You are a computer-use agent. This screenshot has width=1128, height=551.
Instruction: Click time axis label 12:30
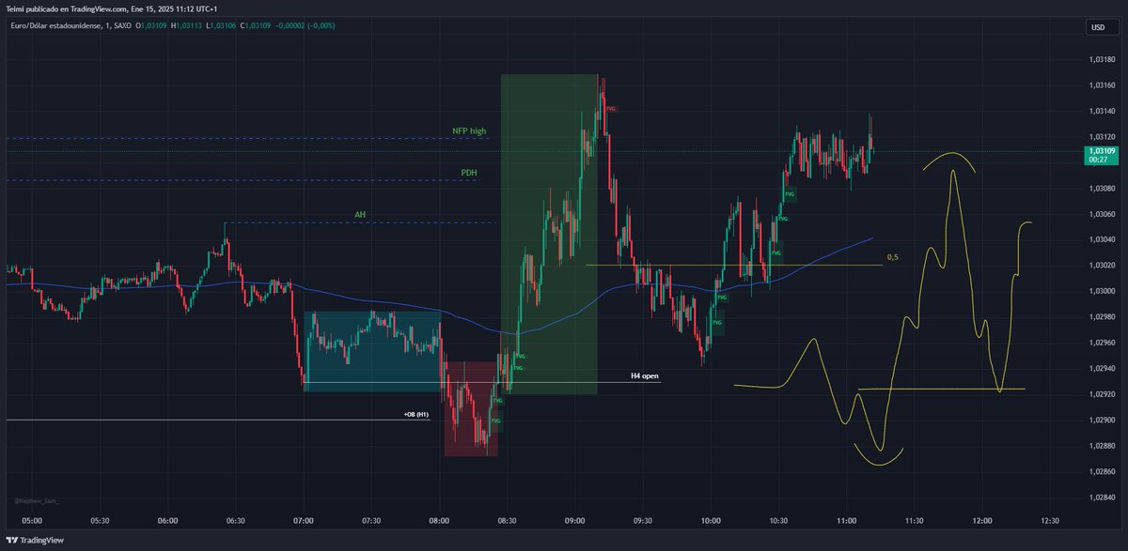pyautogui.click(x=1050, y=520)
